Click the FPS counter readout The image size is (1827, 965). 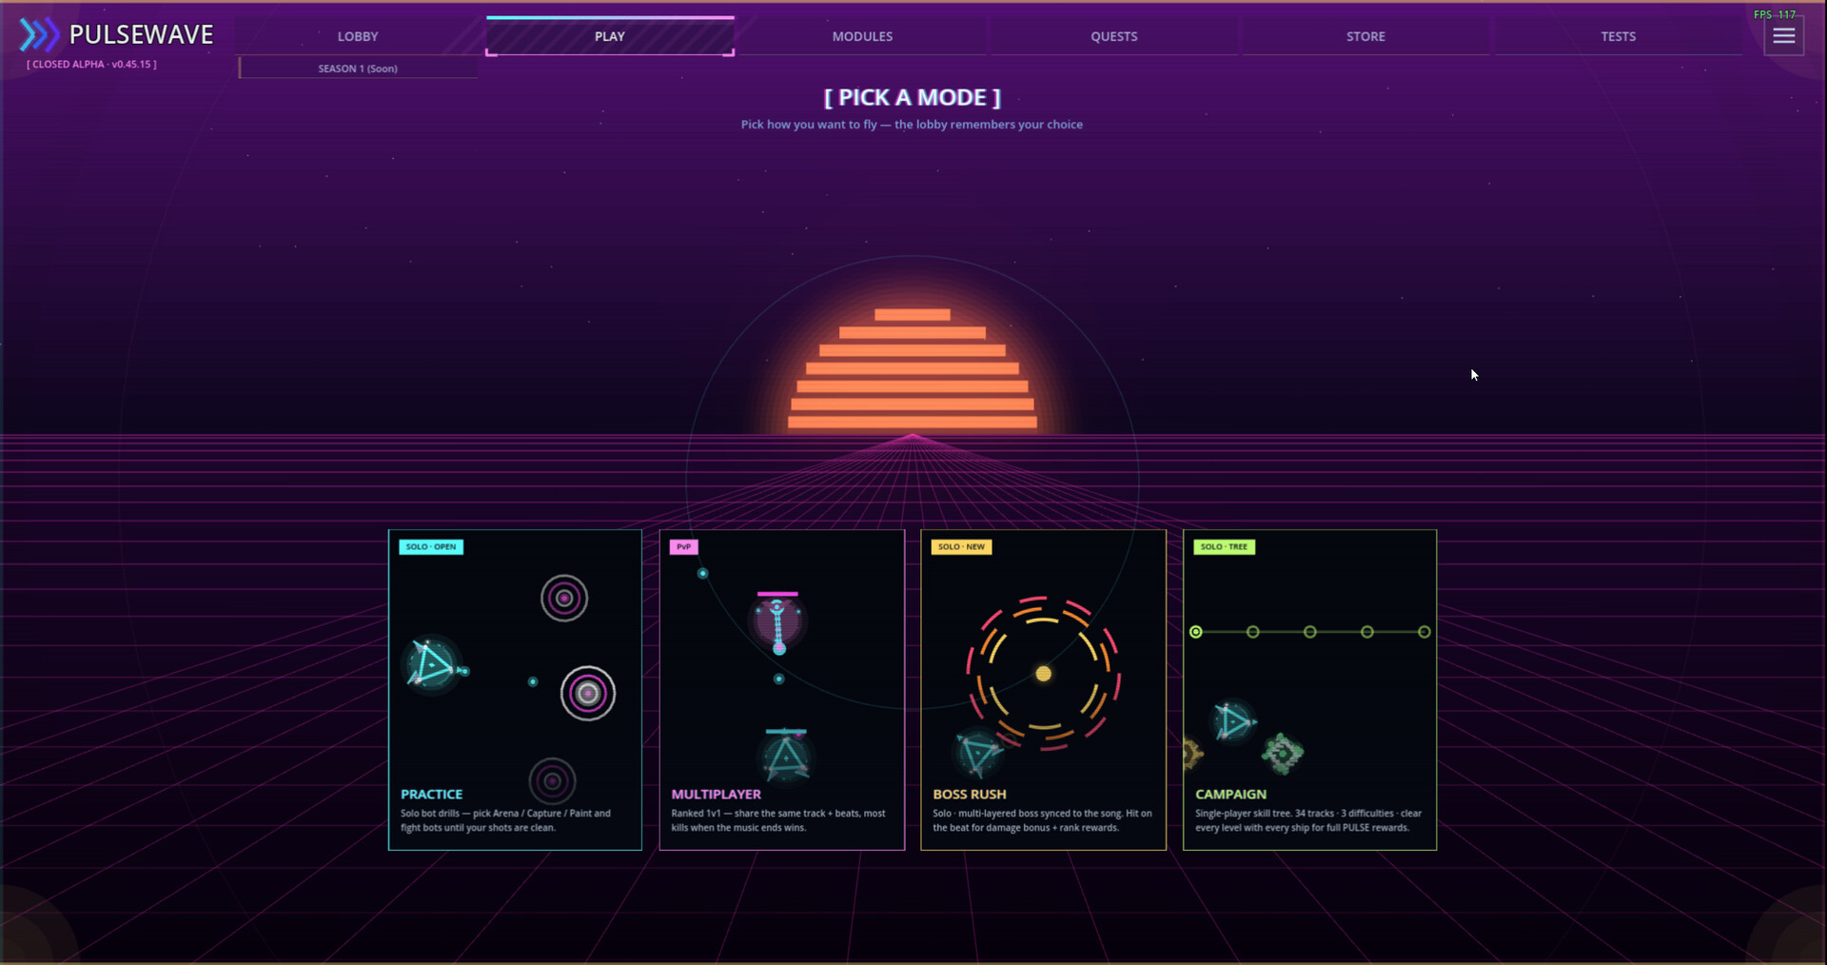pos(1775,14)
